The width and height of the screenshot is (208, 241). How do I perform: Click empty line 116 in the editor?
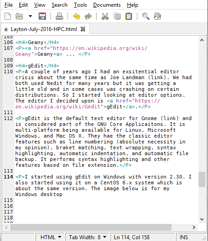[106, 206]
